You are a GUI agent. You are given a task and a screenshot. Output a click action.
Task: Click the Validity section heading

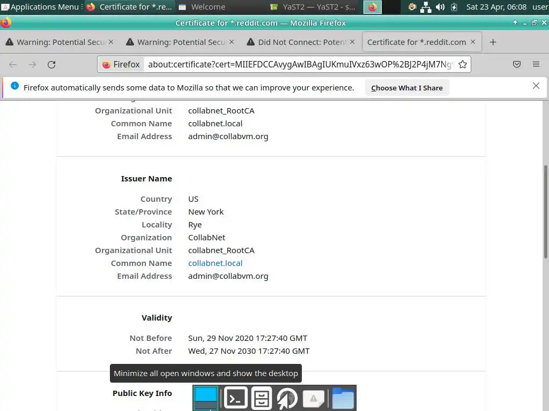157,318
